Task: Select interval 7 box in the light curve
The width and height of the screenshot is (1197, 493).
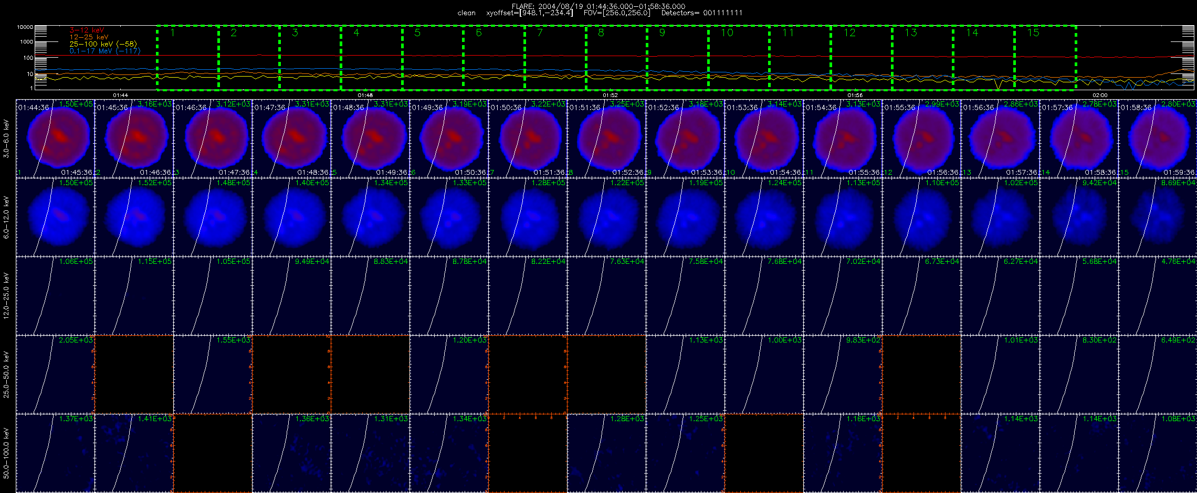Action: [555, 57]
